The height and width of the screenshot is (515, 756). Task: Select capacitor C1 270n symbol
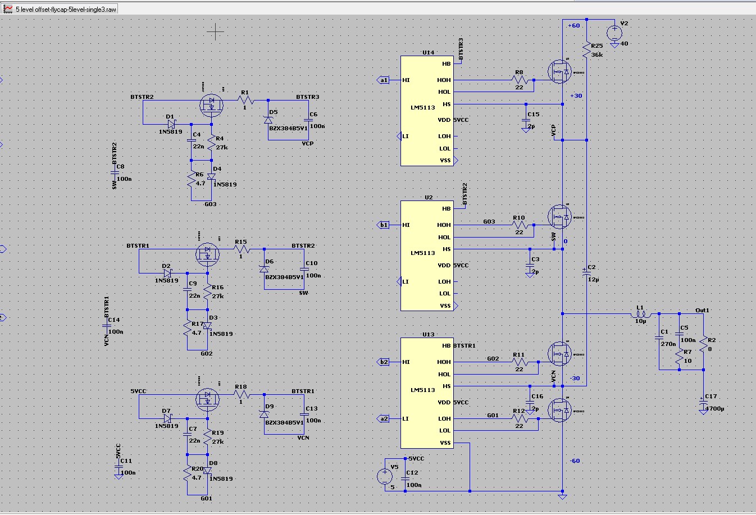pyautogui.click(x=659, y=338)
